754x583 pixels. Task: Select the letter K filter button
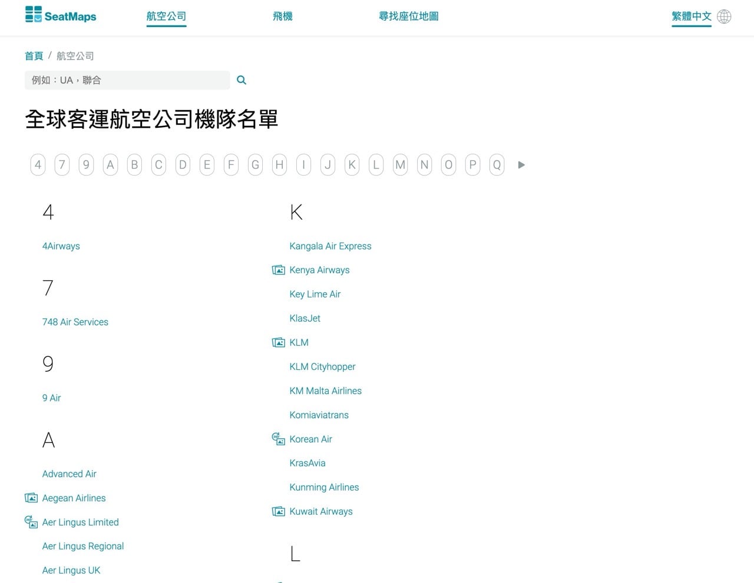(x=352, y=164)
